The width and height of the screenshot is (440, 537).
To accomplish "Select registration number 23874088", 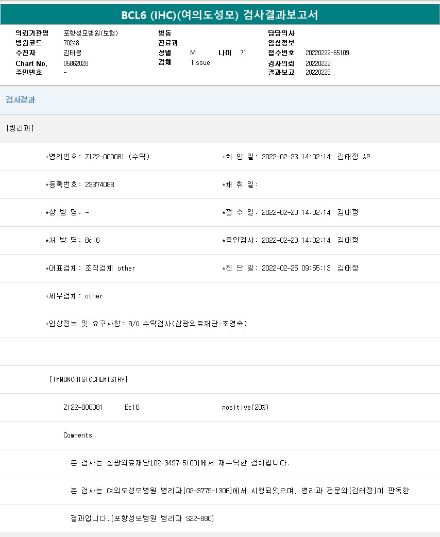I will (x=99, y=184).
